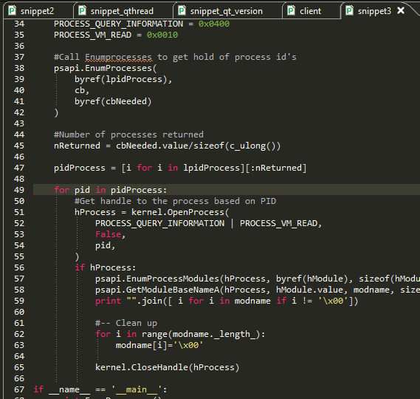This screenshot has height=399, width=420.
Task: Click PROCESS_VM_READ constant on line 35
Action: pos(93,35)
